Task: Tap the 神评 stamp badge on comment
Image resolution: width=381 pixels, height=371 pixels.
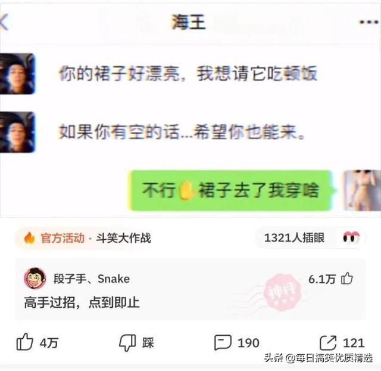Action: 282,292
